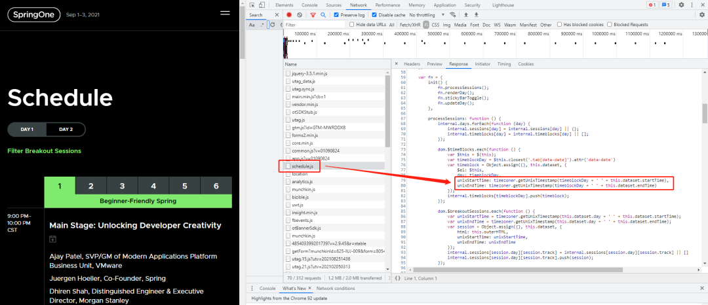This screenshot has width=708, height=305.
Task: Open the DevTools three-dot menu
Action: point(692,5)
